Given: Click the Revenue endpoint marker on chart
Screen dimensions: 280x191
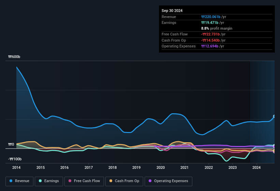Looking at the screenshot, I should pyautogui.click(x=274, y=116).
